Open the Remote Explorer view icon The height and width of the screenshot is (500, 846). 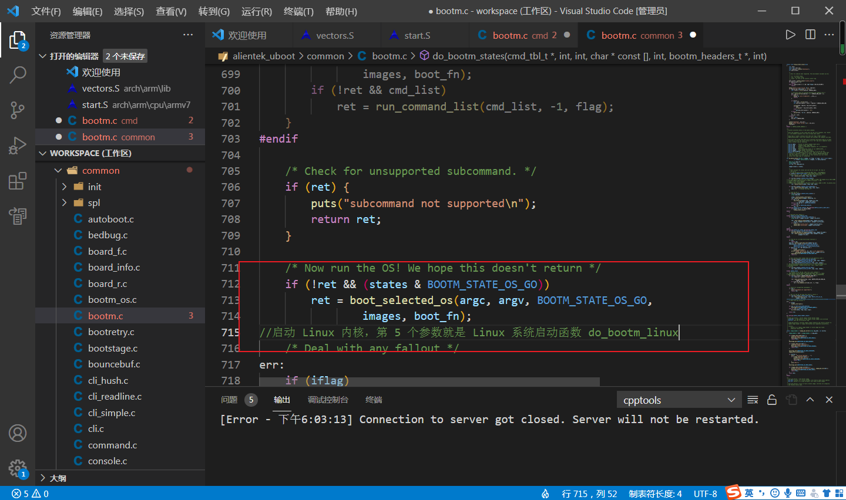18,216
